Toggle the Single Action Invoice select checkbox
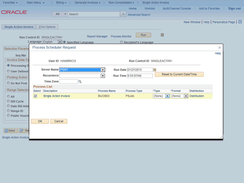The height and width of the screenshot is (183, 244). click(x=35, y=96)
